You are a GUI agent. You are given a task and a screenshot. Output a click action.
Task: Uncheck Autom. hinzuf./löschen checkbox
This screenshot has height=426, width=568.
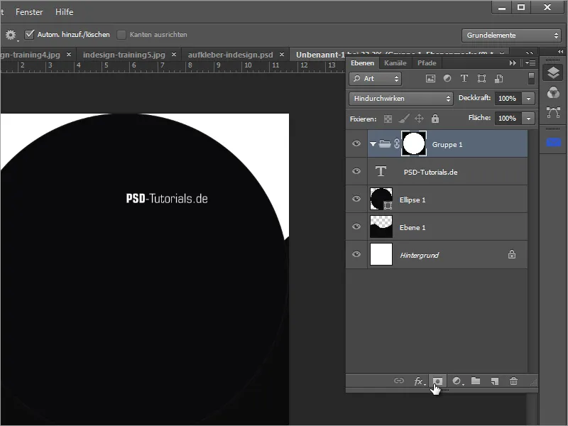point(29,34)
